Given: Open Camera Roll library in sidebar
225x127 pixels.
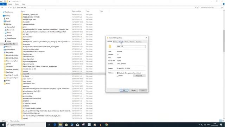Looking at the screenshot, I should [x=11, y=27].
